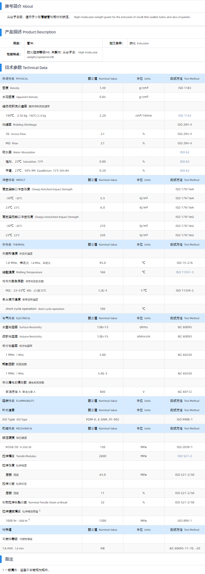Screen dimensions: 205x574
Task: Select the POM-K, E-GNR, 01-002 ISO Type value
Action: [x=102, y=419]
